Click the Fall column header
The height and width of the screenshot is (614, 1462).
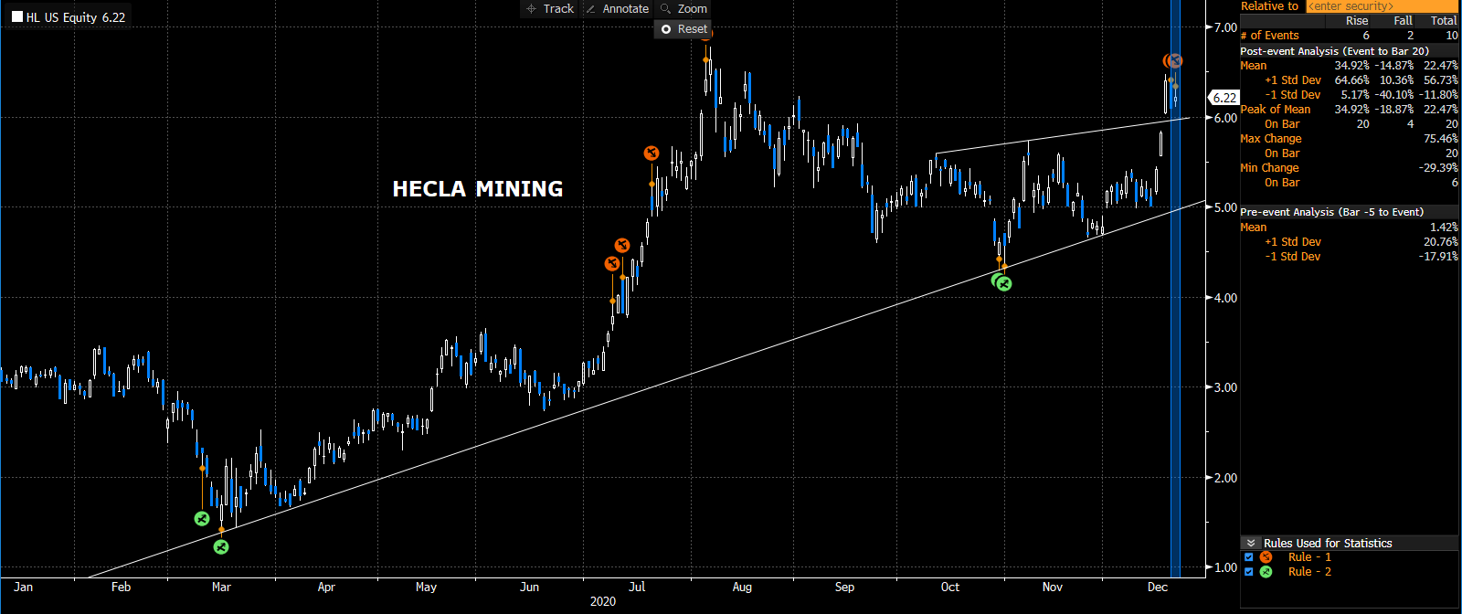1404,21
